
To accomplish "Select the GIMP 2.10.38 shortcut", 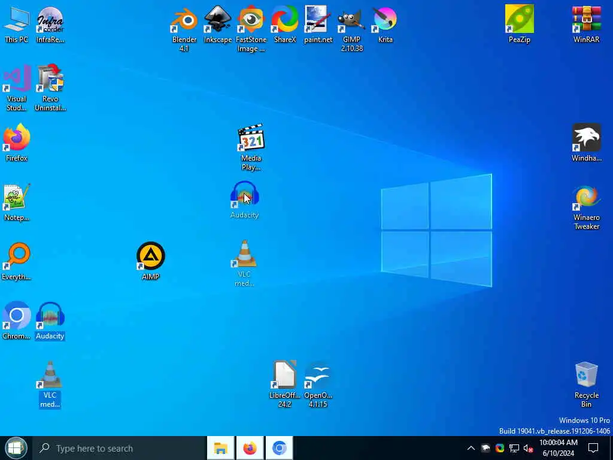I will (351, 29).
